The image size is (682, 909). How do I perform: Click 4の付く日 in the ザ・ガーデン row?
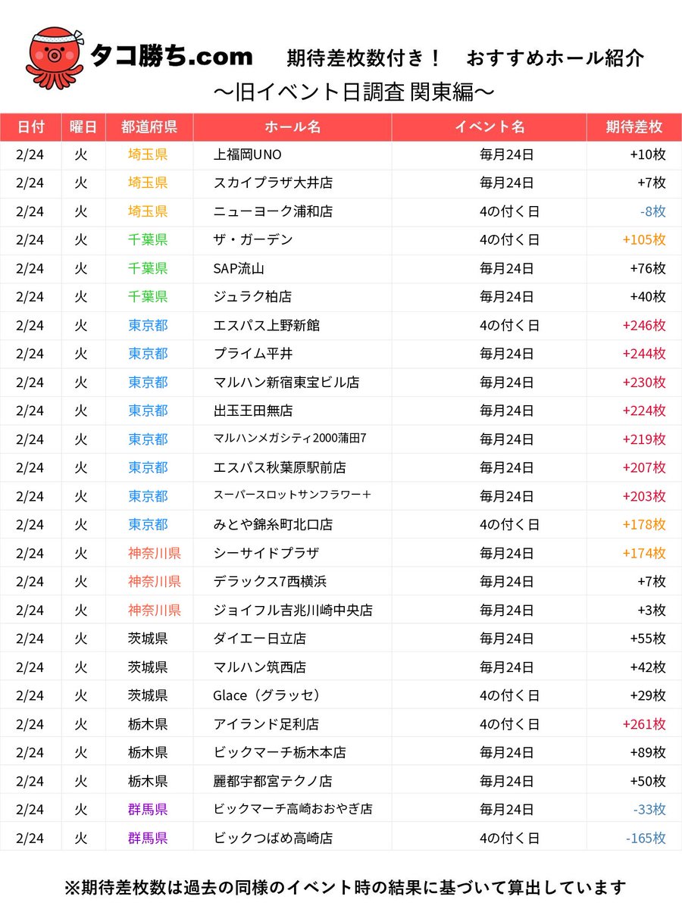click(510, 240)
